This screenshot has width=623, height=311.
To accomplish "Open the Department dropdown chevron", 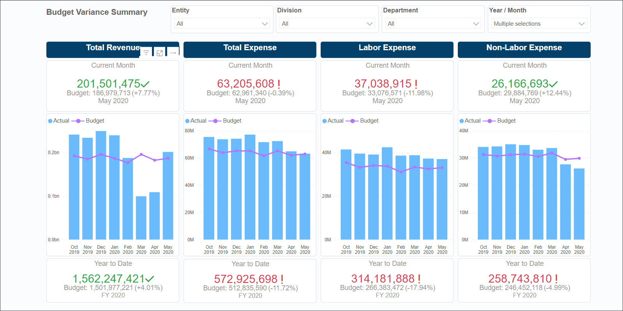I will (x=476, y=24).
